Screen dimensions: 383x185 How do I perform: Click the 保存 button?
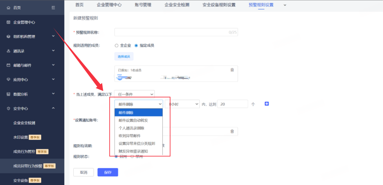[x=108, y=172]
